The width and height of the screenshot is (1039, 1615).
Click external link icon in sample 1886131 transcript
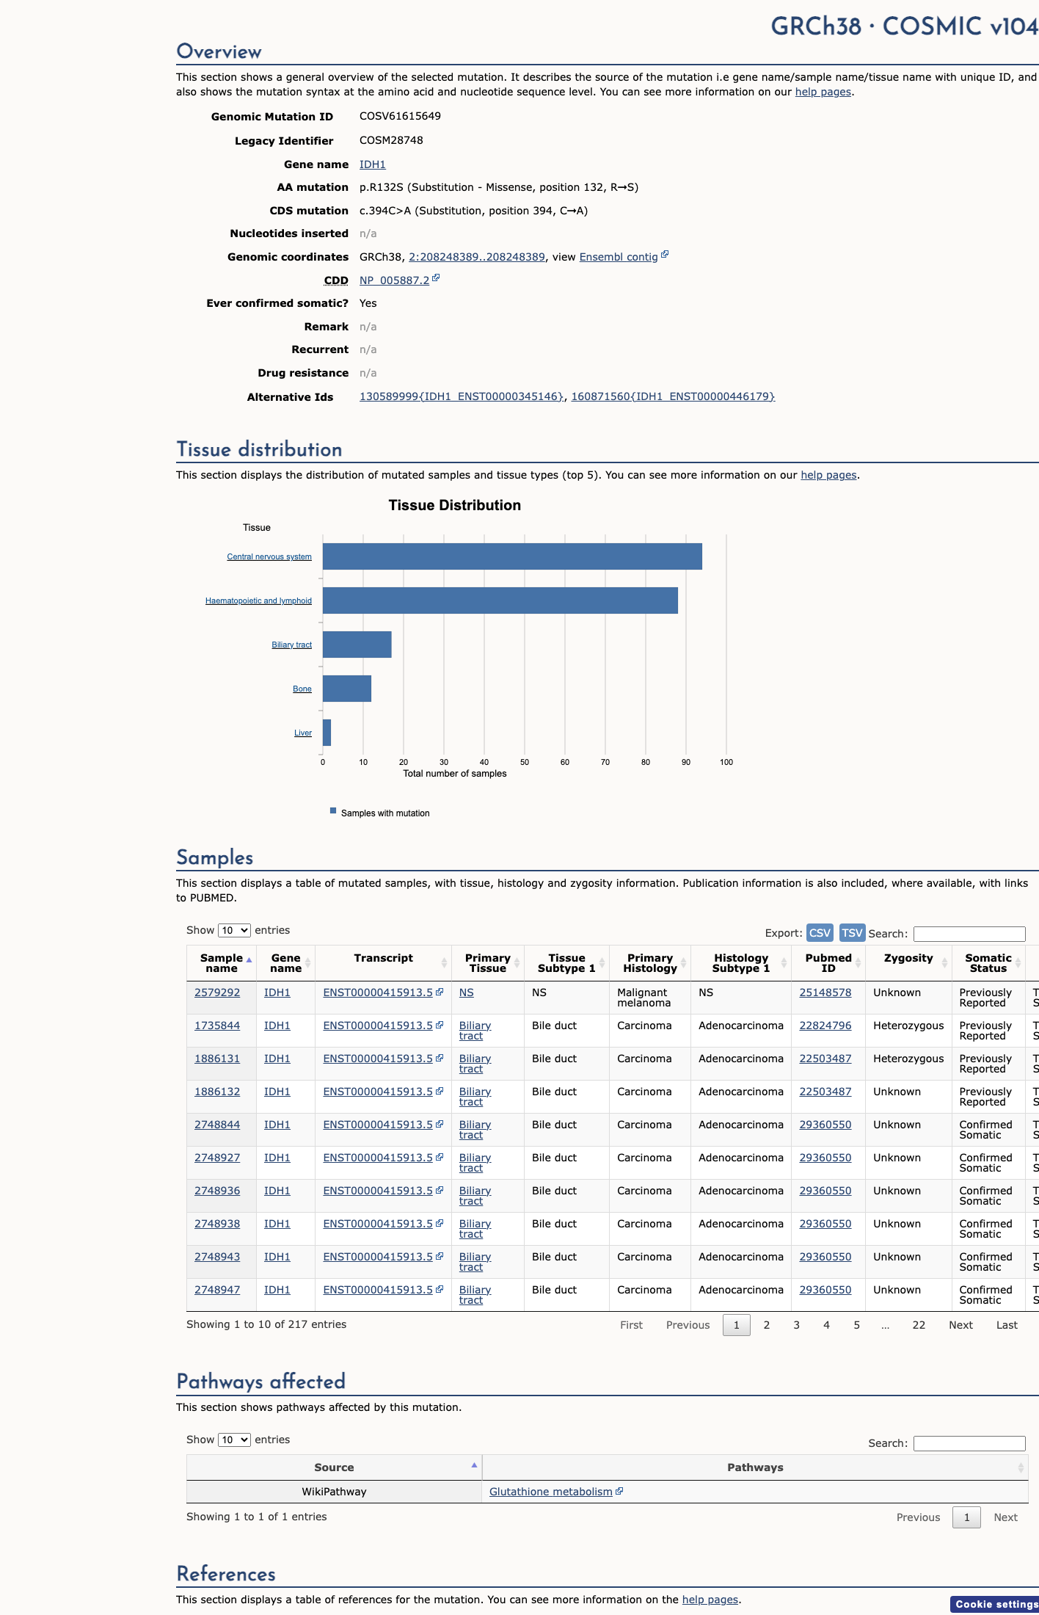pyautogui.click(x=440, y=1057)
